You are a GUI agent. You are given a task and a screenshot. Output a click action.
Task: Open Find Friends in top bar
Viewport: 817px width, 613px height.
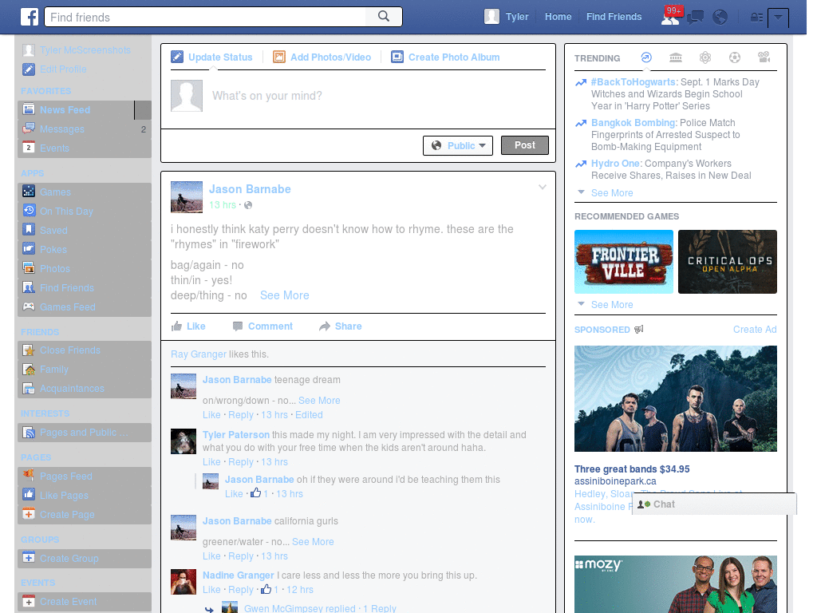coord(614,17)
